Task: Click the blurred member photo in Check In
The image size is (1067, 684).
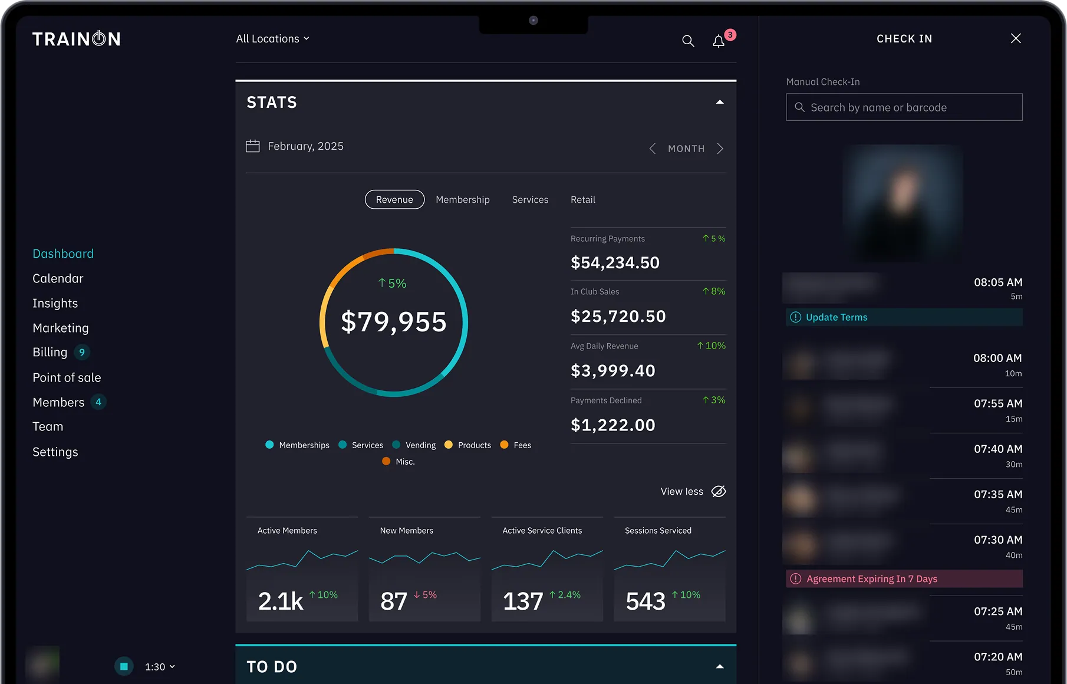Action: pos(903,203)
